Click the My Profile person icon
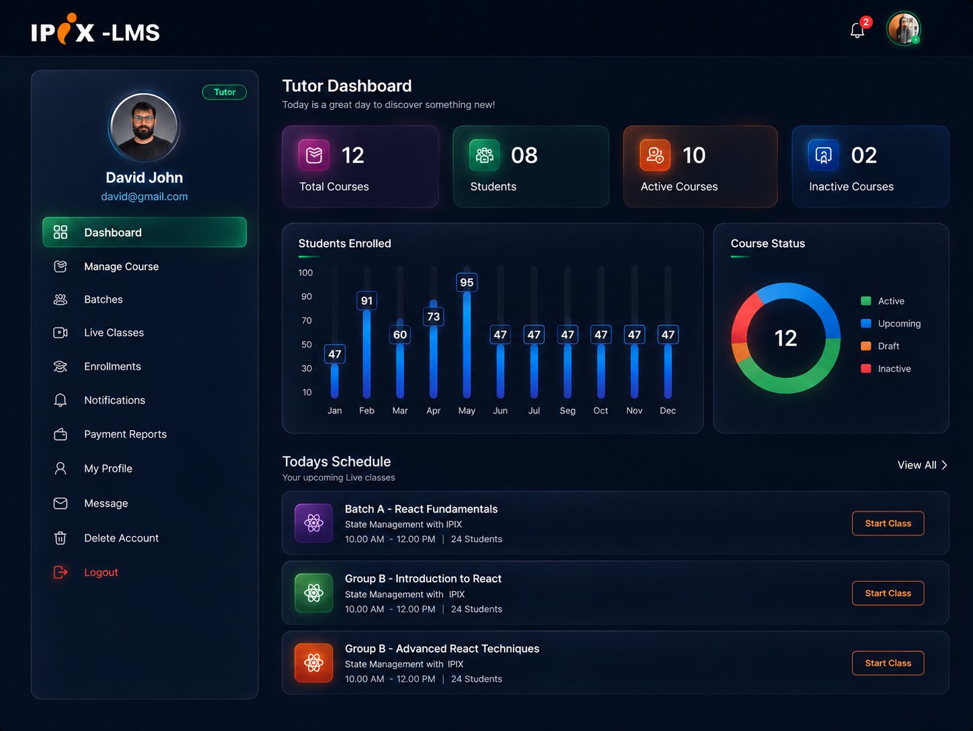Viewport: 973px width, 731px height. pos(61,468)
